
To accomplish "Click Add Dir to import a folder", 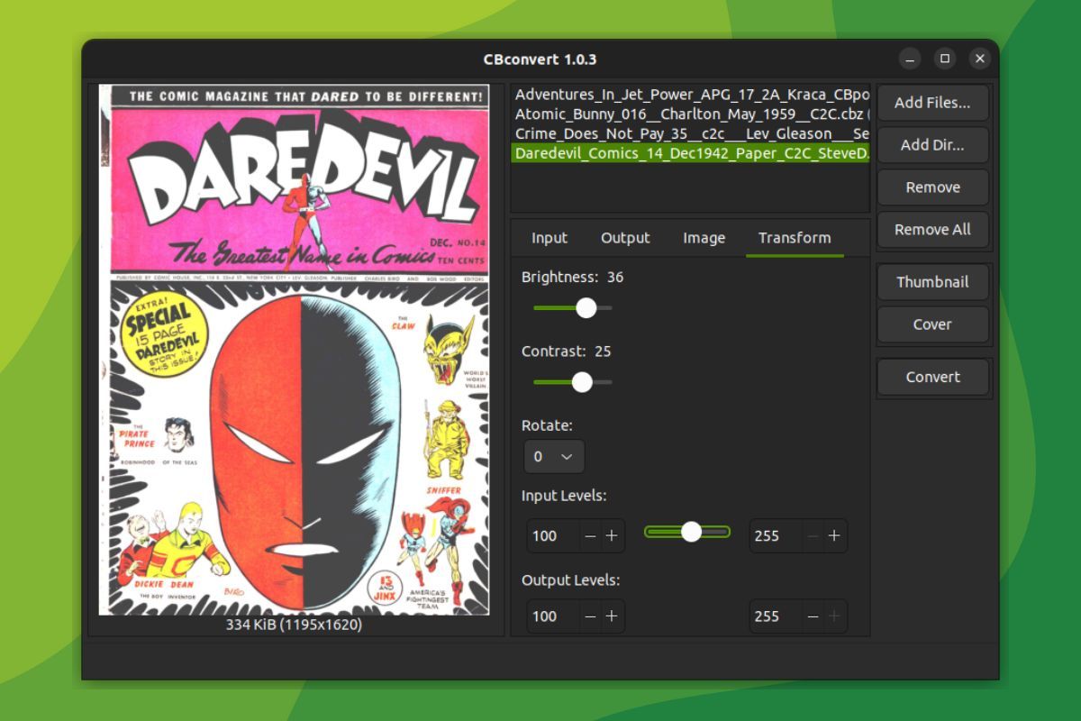I will pos(932,145).
